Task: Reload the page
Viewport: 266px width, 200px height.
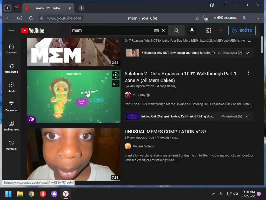Action: tap(31, 18)
